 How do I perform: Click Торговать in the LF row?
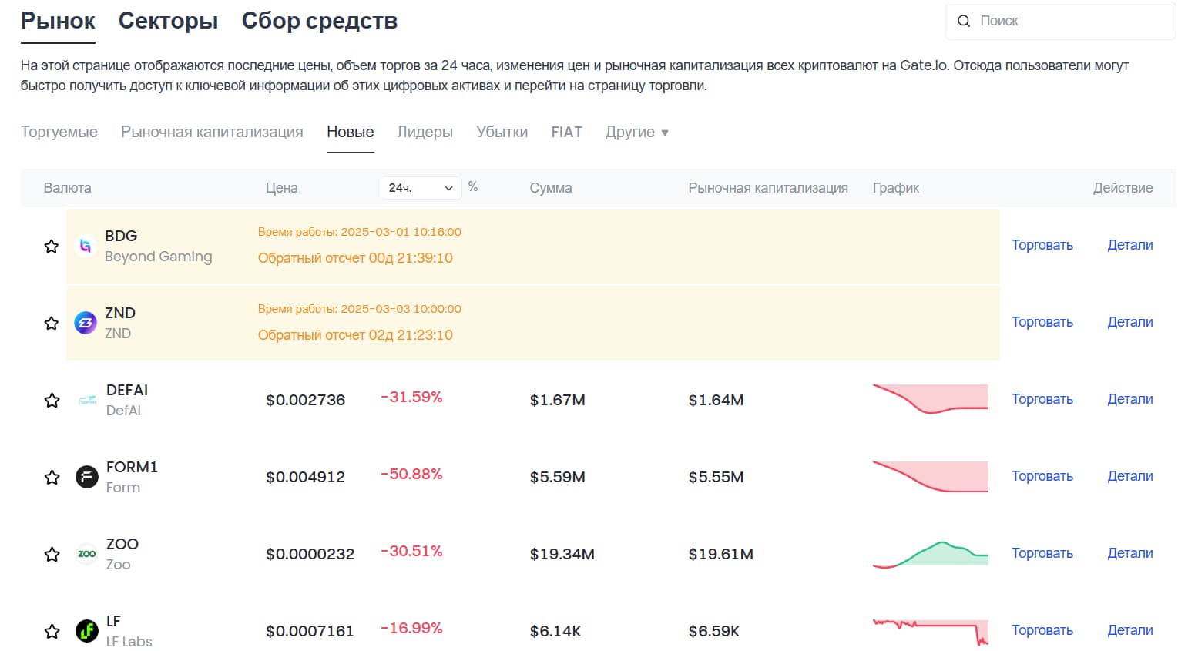point(1042,630)
